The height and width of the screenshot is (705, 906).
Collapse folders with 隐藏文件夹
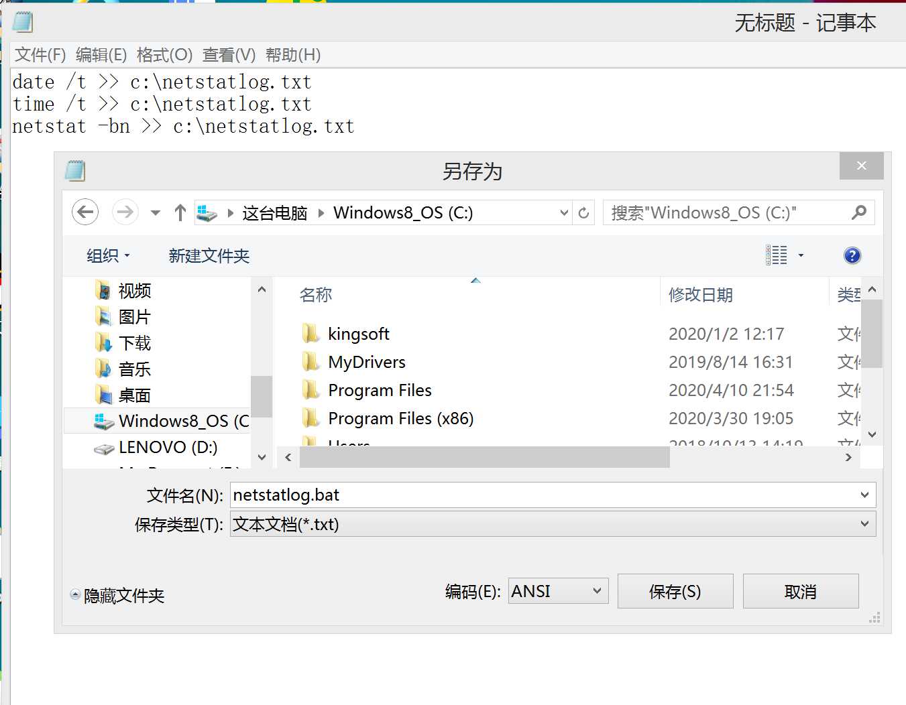coord(118,595)
